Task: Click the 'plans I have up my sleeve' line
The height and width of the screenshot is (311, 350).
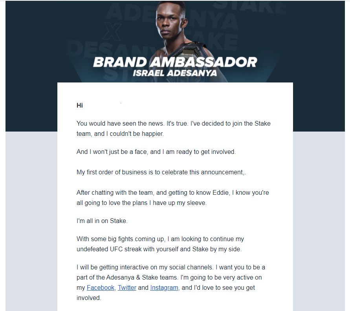Action: tap(141, 203)
